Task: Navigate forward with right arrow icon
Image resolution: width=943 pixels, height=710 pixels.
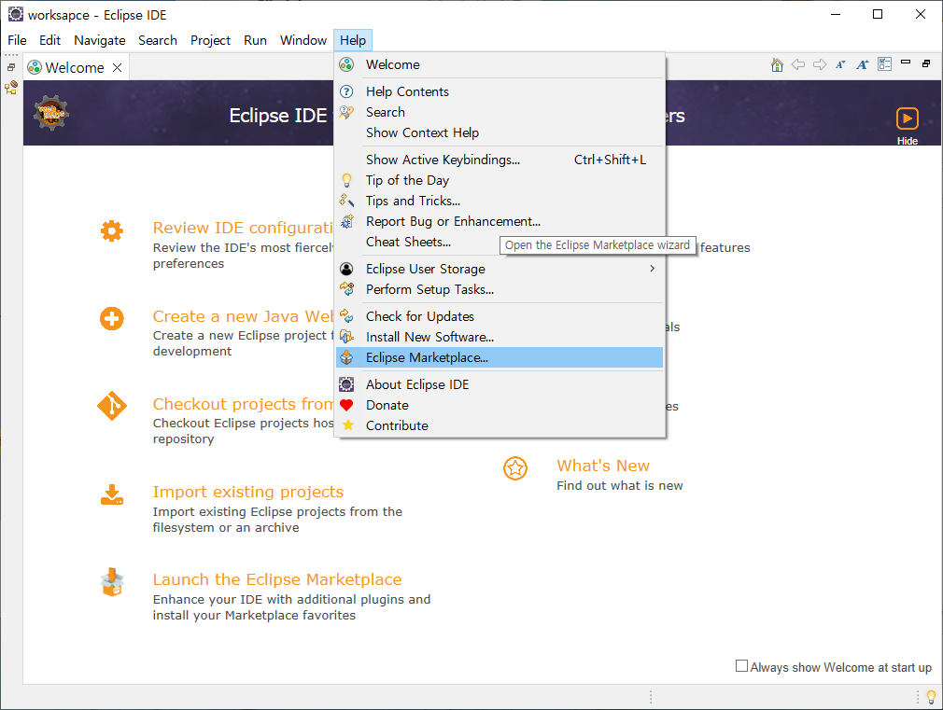Action: pos(820,64)
